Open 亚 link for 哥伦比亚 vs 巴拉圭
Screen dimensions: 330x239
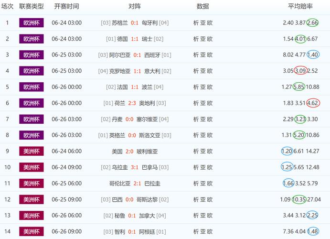click(x=203, y=184)
